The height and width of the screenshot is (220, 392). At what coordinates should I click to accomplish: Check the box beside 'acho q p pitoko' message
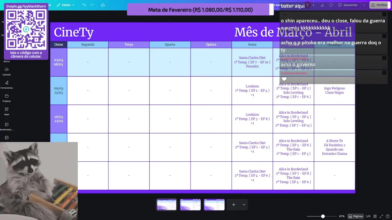(x=384, y=36)
